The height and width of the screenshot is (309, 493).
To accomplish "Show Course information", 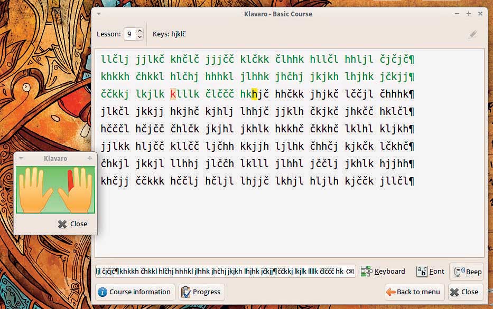I will [135, 292].
